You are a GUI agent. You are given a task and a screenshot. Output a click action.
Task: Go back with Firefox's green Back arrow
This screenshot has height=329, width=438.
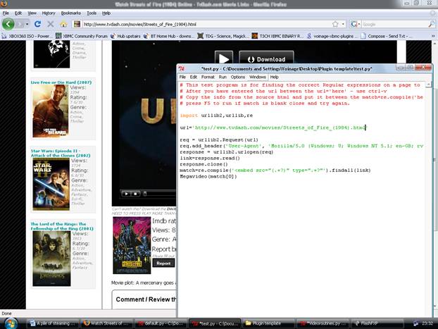pyautogui.click(x=8, y=24)
